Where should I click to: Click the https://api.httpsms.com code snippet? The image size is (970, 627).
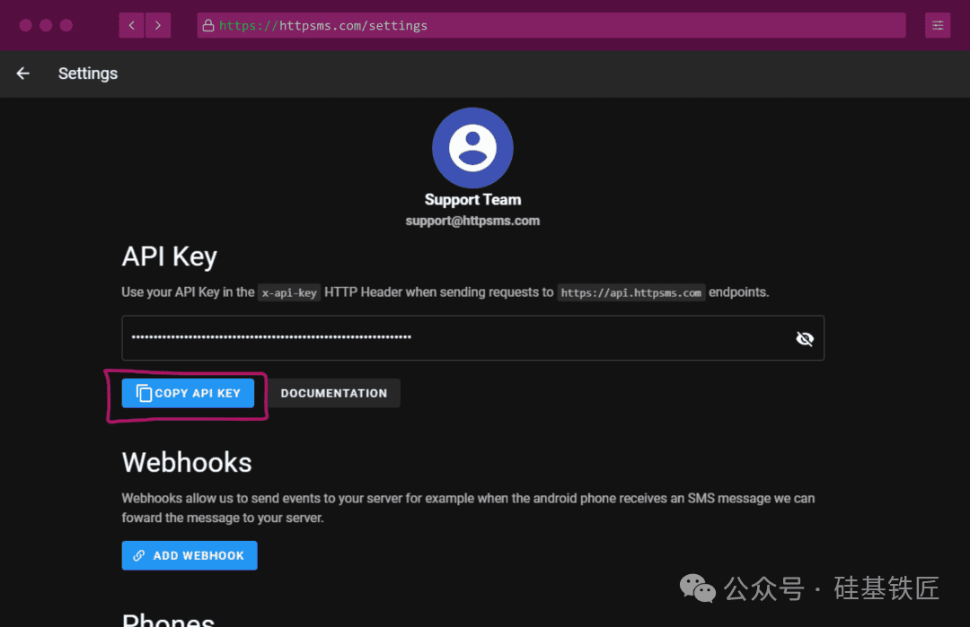click(631, 292)
